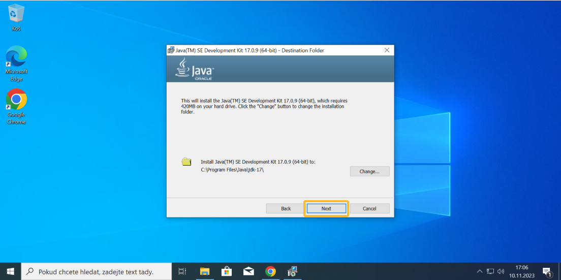Click the 'Install Java(TM) SE Development Kit' to: label
The width and height of the screenshot is (561, 280).
(x=258, y=162)
